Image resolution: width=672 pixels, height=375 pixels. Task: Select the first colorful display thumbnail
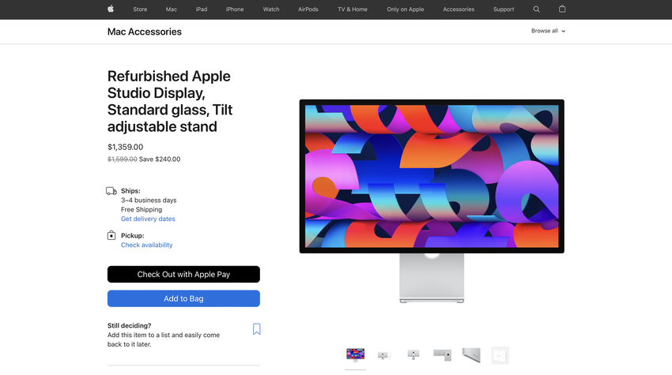(355, 355)
